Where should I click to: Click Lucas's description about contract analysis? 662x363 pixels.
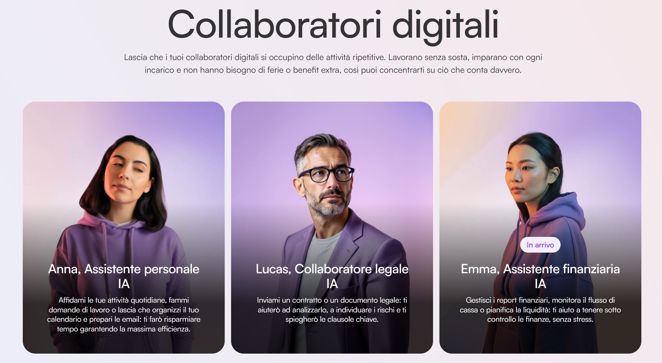(332, 310)
